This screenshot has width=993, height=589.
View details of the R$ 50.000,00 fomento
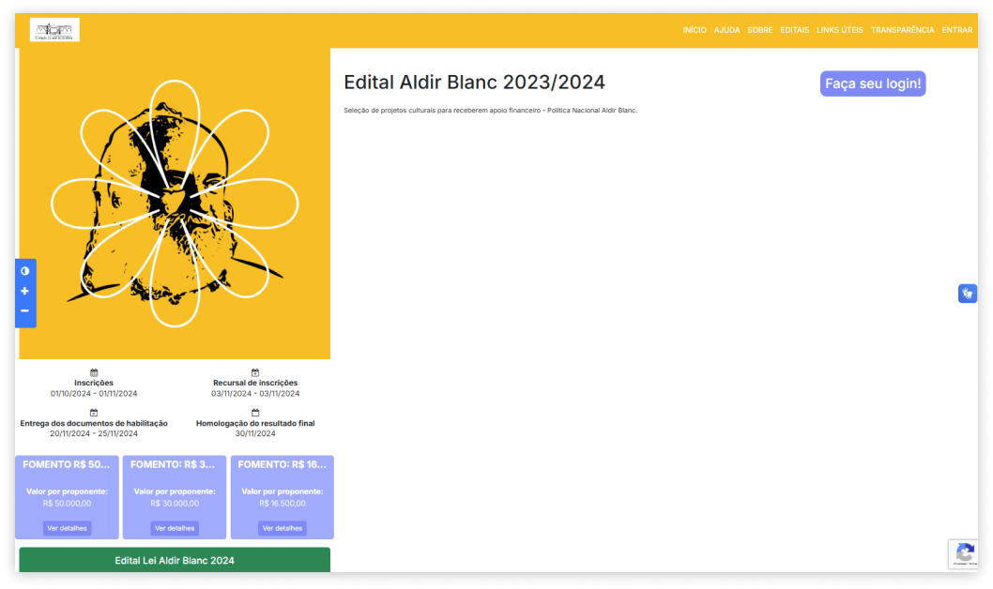[x=68, y=528]
